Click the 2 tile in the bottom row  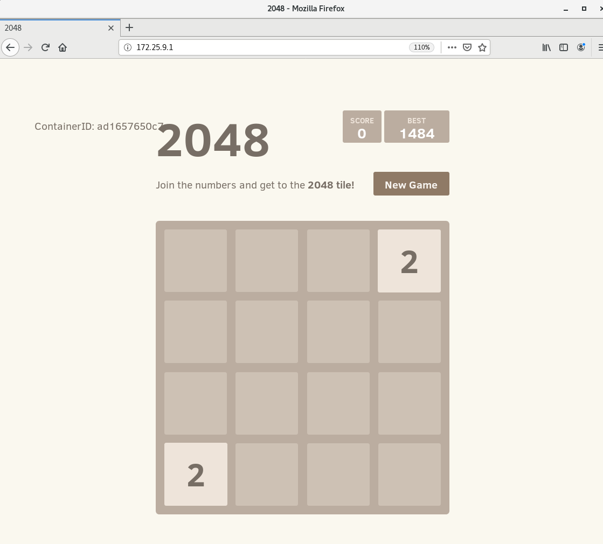coord(196,475)
